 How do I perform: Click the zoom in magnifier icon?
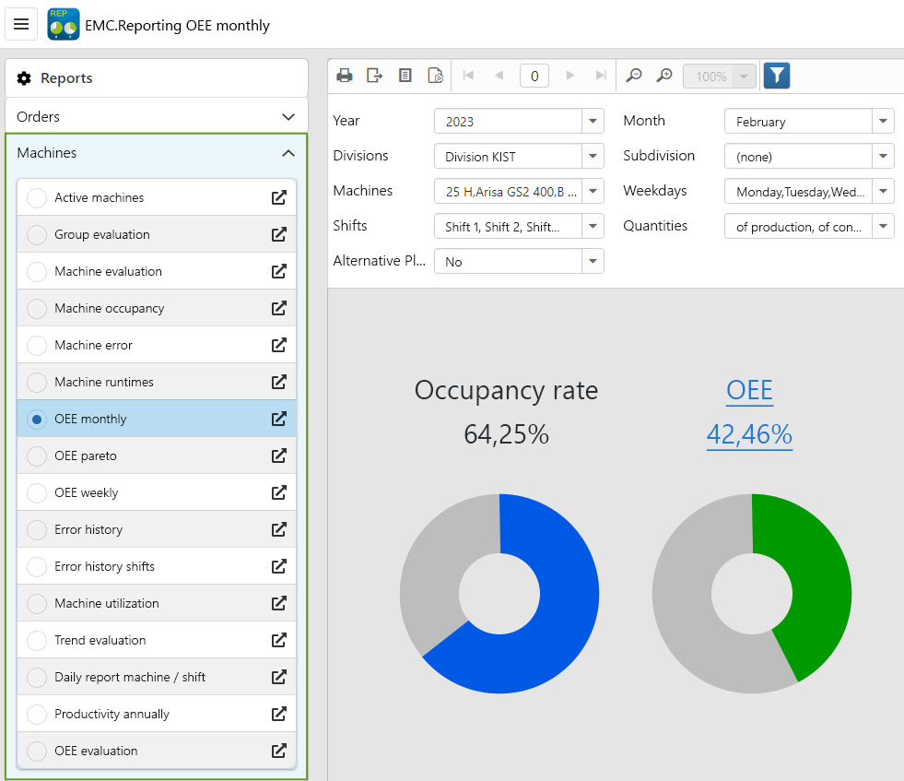tap(664, 76)
